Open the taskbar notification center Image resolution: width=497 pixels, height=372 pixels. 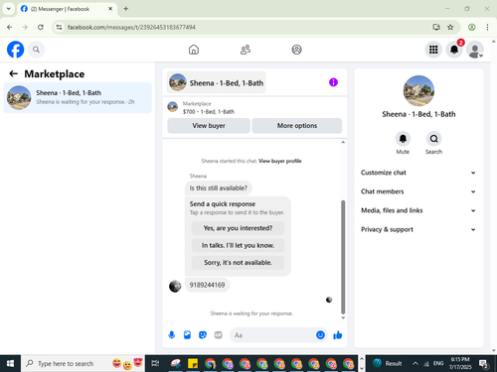483,364
